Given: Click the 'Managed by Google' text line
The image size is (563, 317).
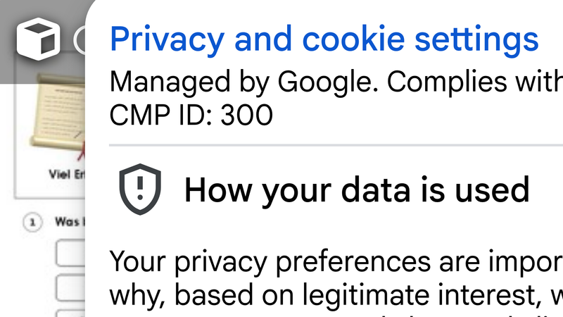Looking at the screenshot, I should (x=336, y=82).
